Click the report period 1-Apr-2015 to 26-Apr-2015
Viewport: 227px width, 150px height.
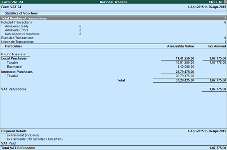207,7
